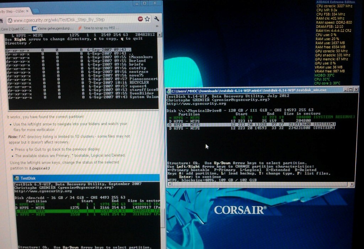Bookmark this page with the star icon
This screenshot has width=364, height=249.
tap(147, 19)
